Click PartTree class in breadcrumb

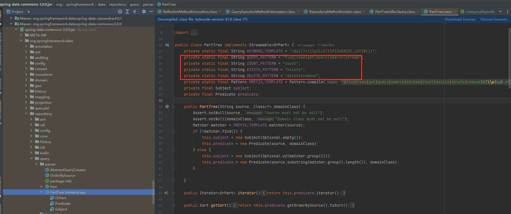pos(167,4)
